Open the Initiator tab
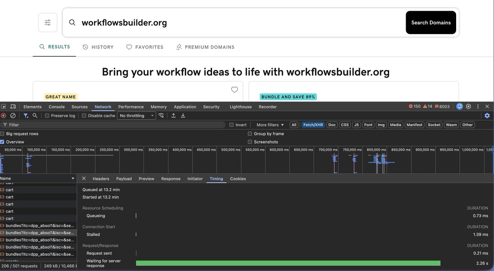 tap(195, 179)
